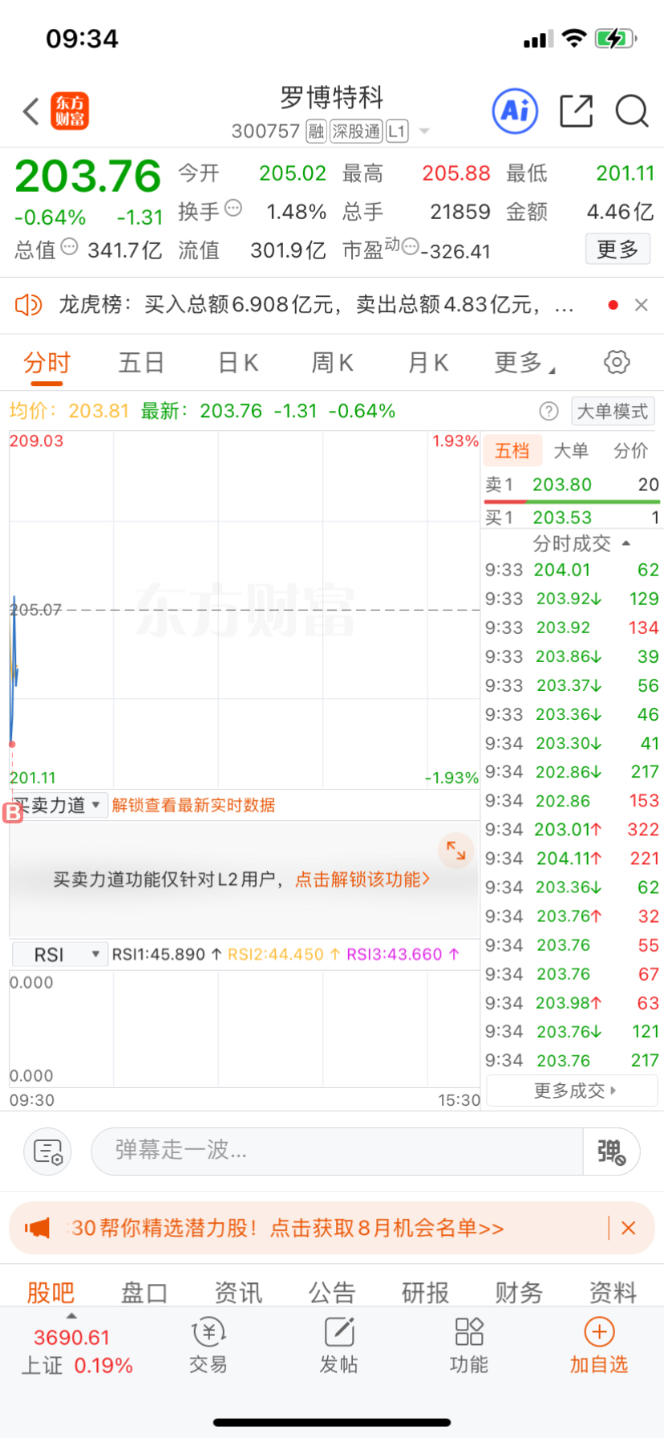Tap 点击解锁该功能 link

click(x=362, y=879)
